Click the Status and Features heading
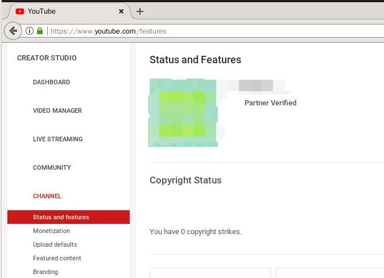The width and height of the screenshot is (384, 278). pos(195,60)
